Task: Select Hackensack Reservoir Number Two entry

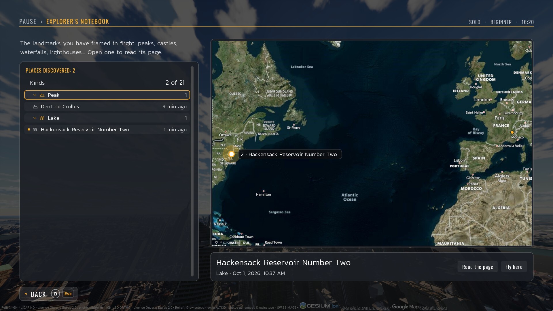Action: pyautogui.click(x=107, y=130)
